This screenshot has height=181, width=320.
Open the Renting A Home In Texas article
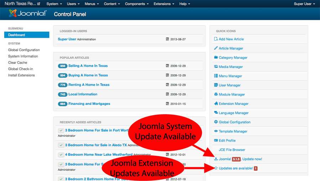(x=89, y=85)
